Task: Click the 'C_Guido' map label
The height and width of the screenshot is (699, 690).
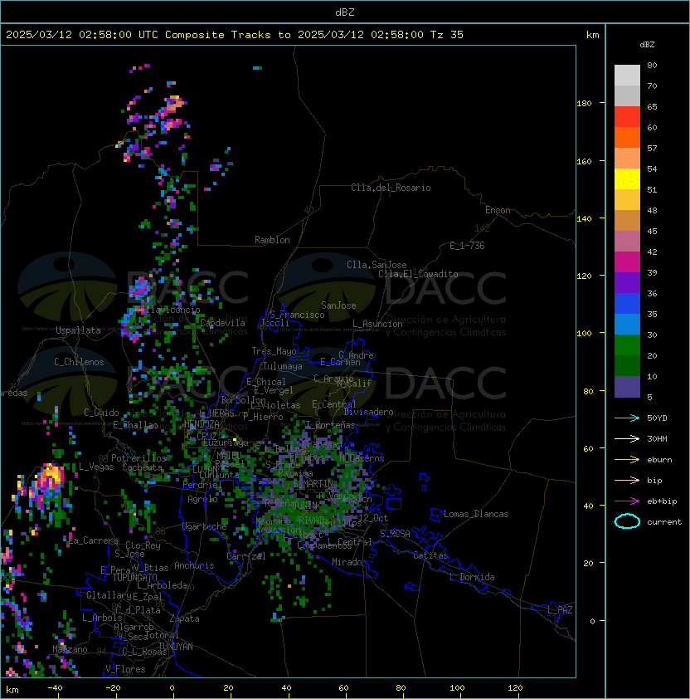Action: [101, 413]
